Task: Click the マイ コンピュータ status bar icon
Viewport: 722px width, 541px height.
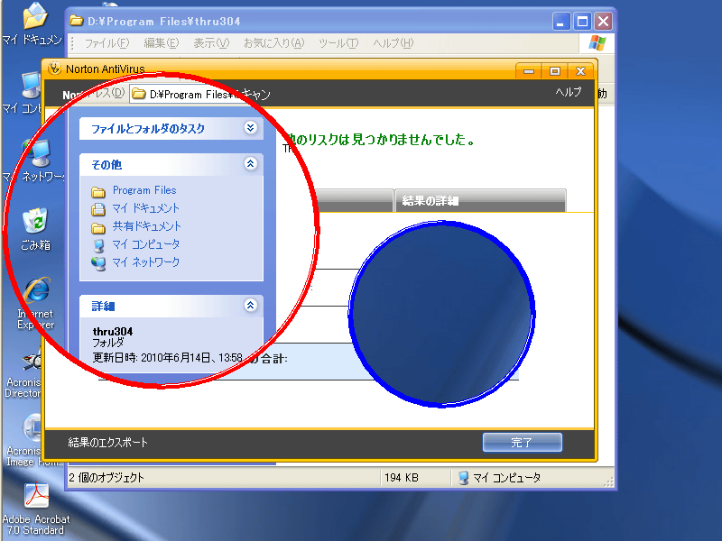Action: pyautogui.click(x=463, y=478)
